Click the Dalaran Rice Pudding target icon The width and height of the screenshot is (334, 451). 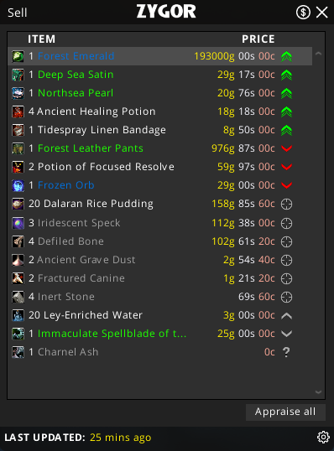pos(286,204)
